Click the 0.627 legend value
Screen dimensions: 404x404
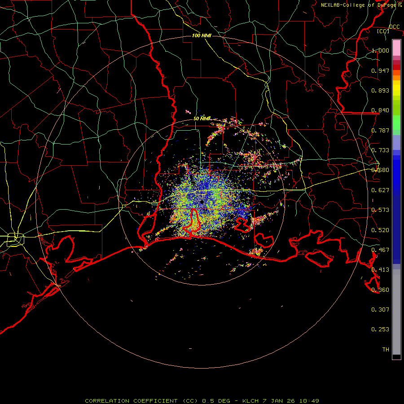pyautogui.click(x=380, y=190)
